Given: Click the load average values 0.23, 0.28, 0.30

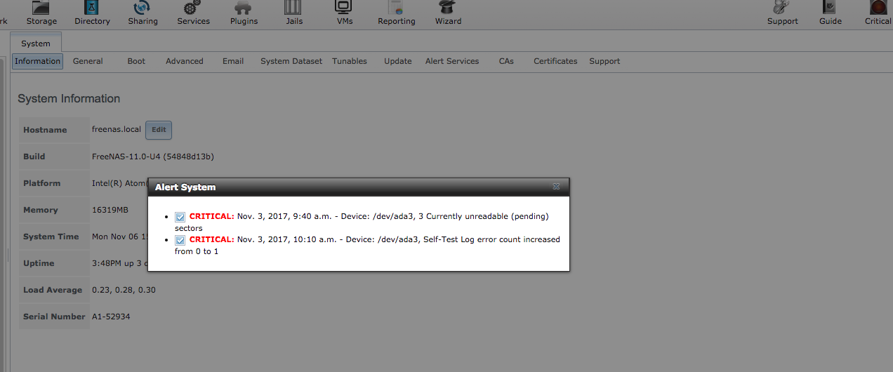Looking at the screenshot, I should [x=124, y=290].
